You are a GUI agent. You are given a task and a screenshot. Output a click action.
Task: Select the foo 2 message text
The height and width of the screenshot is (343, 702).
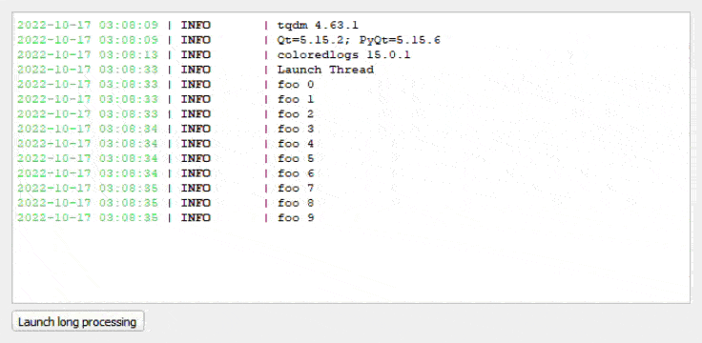[296, 114]
